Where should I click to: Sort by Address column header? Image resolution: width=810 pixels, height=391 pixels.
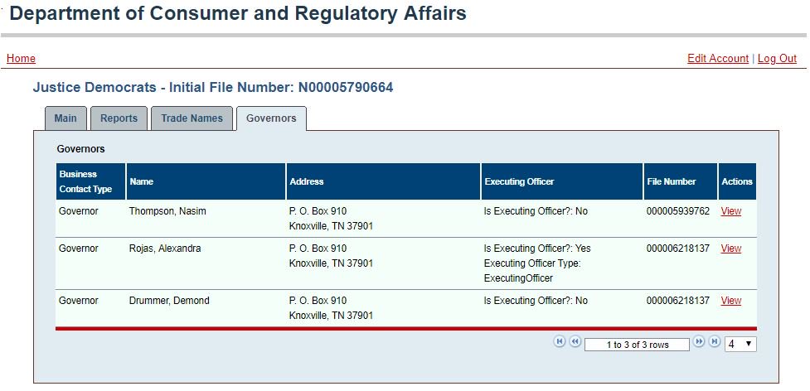tap(306, 181)
